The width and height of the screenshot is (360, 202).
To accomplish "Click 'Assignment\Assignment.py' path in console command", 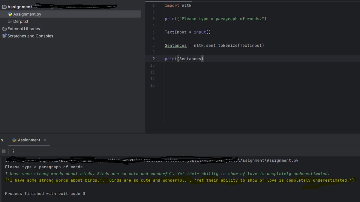I will 268,160.
